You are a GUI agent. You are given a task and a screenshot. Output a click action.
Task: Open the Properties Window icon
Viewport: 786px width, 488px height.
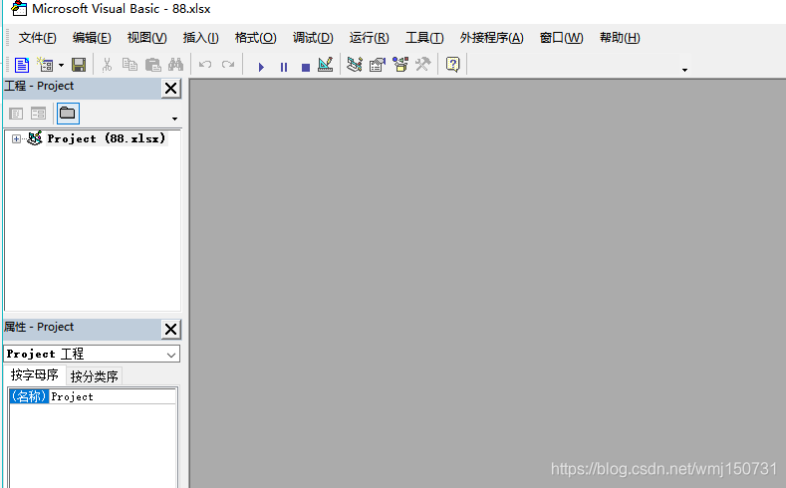pos(378,65)
